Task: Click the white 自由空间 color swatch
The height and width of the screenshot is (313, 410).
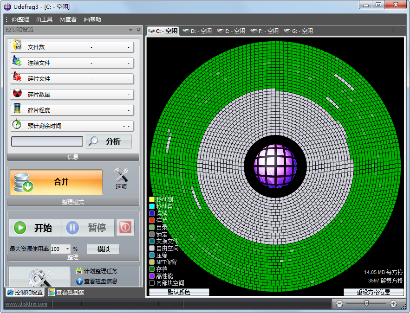Action: tap(152, 248)
